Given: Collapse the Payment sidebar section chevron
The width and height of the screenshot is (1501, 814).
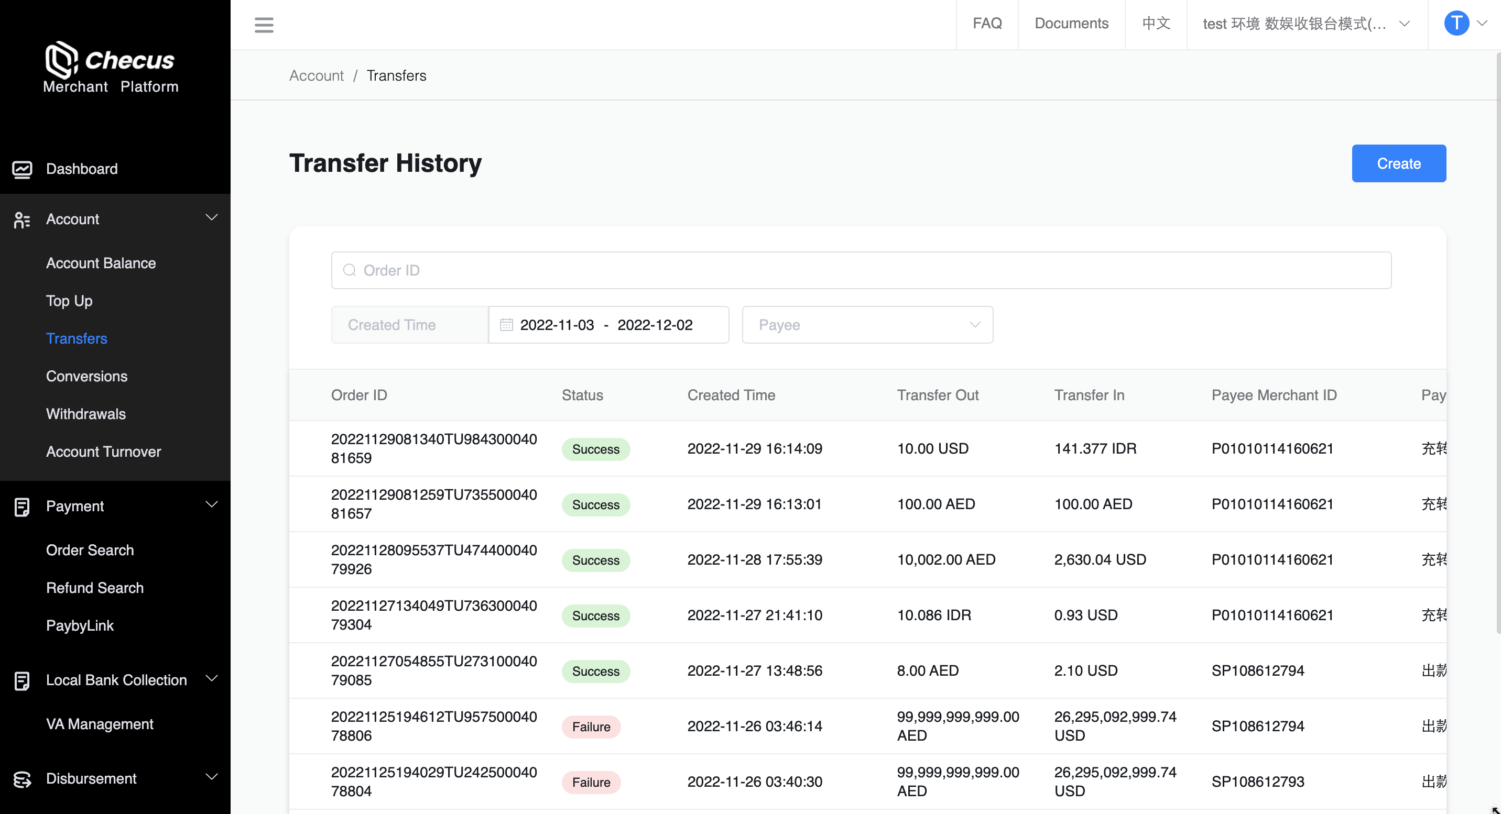Looking at the screenshot, I should click(212, 505).
